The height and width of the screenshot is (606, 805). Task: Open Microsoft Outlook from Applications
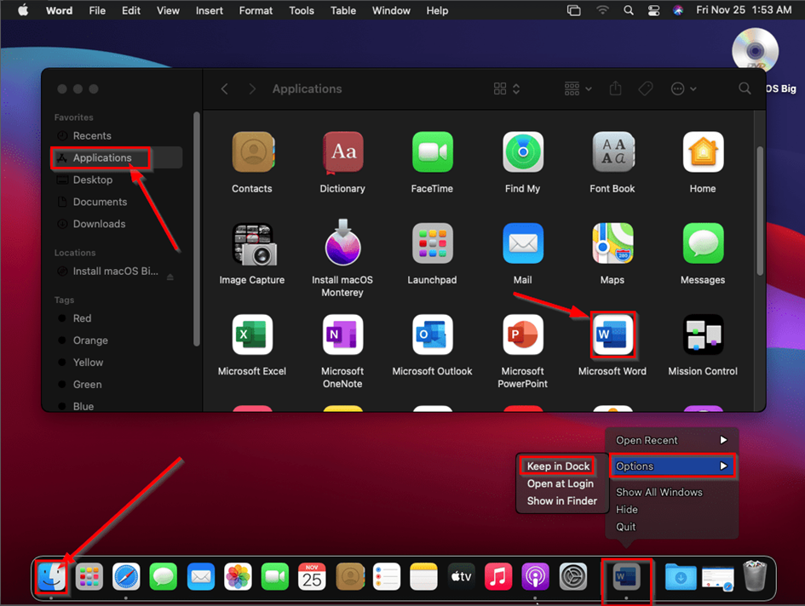tap(432, 334)
